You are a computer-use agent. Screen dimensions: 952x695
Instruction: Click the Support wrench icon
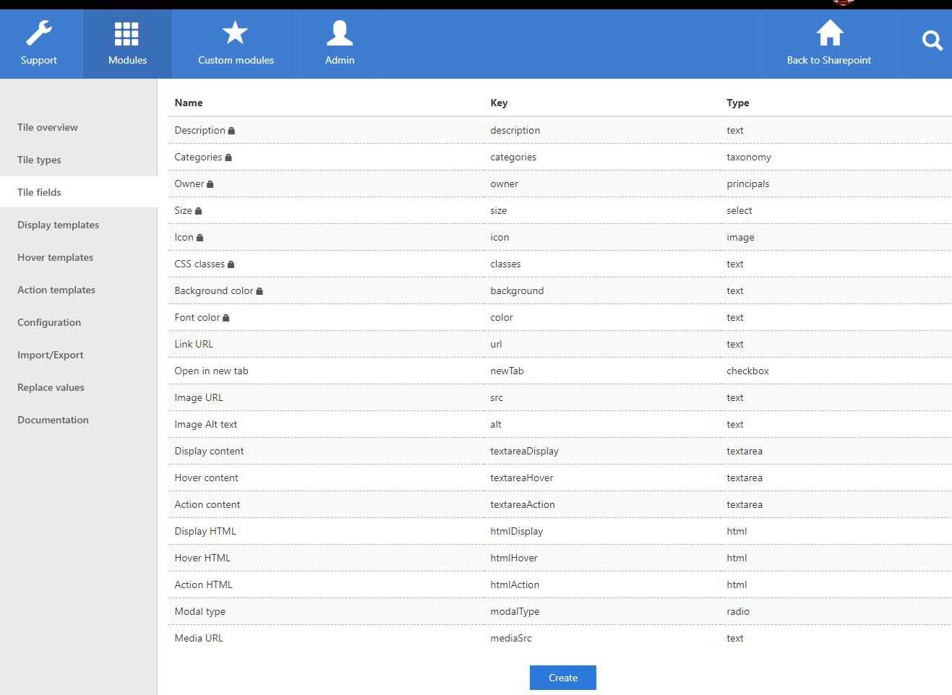[39, 33]
